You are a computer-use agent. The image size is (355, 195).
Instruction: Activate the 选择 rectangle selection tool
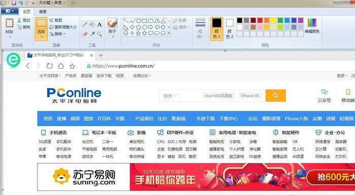pos(41,23)
